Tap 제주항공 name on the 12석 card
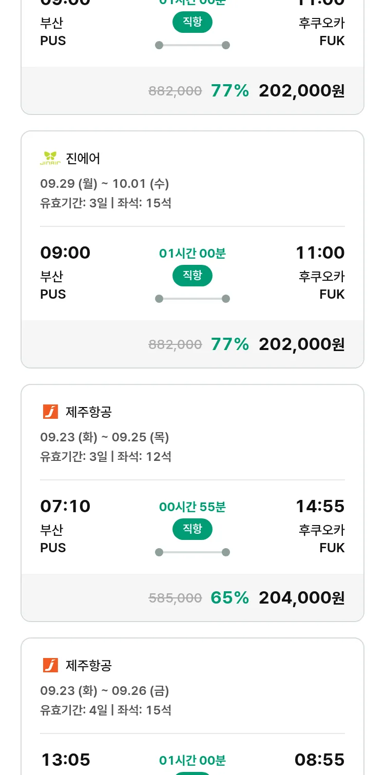This screenshot has width=385, height=775. pyautogui.click(x=89, y=412)
